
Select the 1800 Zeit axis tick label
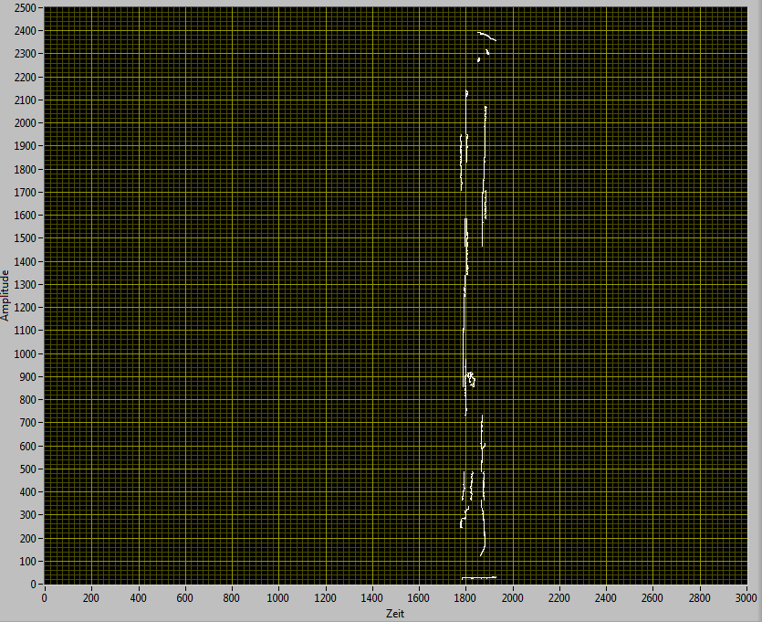(465, 598)
